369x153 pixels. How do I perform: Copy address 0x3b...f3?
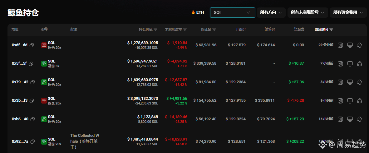[32, 100]
